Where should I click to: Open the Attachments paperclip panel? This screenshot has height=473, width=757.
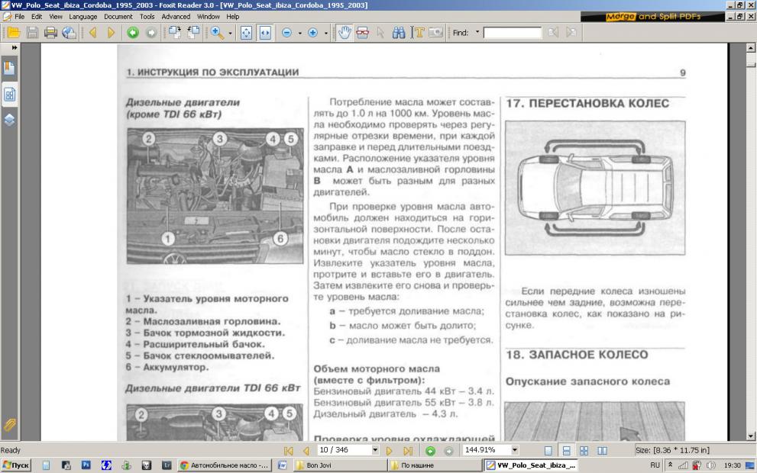click(x=11, y=424)
